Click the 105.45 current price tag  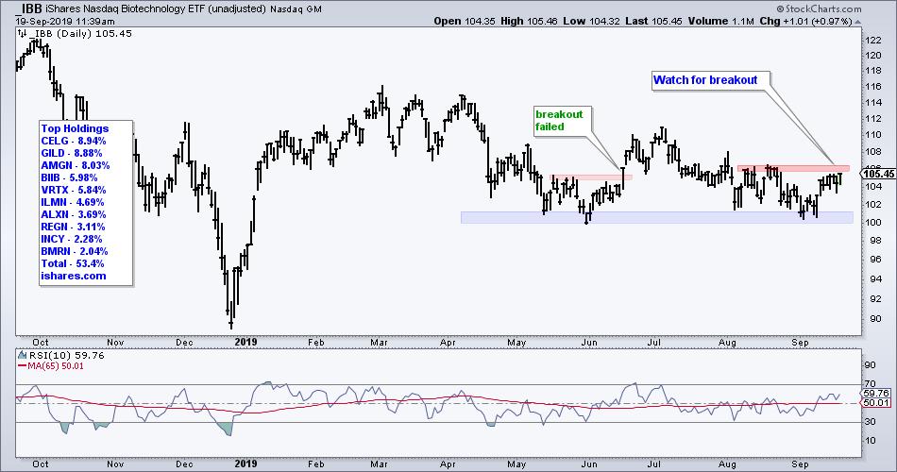click(878, 174)
